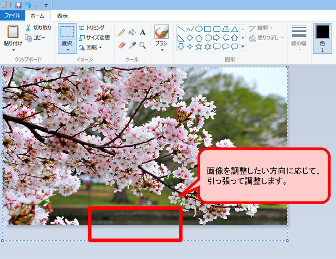Click the top-center selection resize handle
Screen dimensions: 336x259
coord(145,67)
